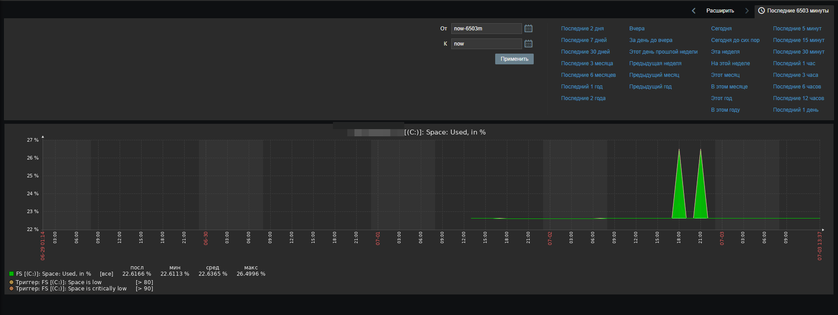Choose 'Этот месяц' period
The height and width of the screenshot is (315, 838).
725,75
